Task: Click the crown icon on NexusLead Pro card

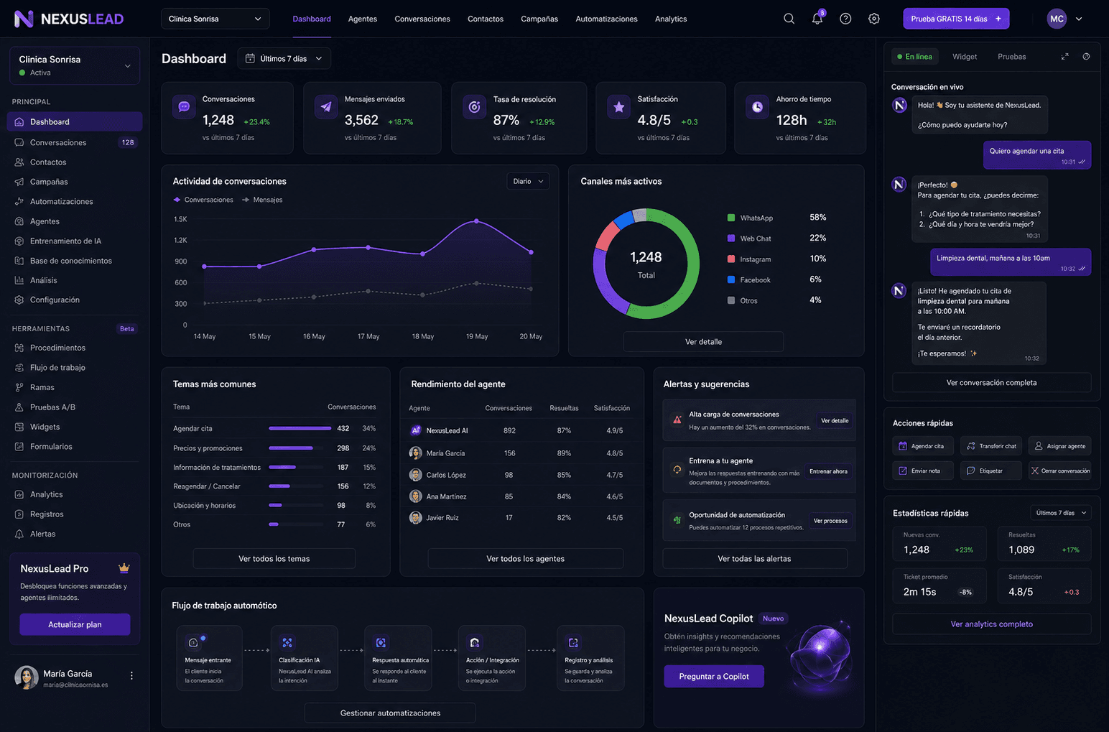Action: click(x=124, y=568)
